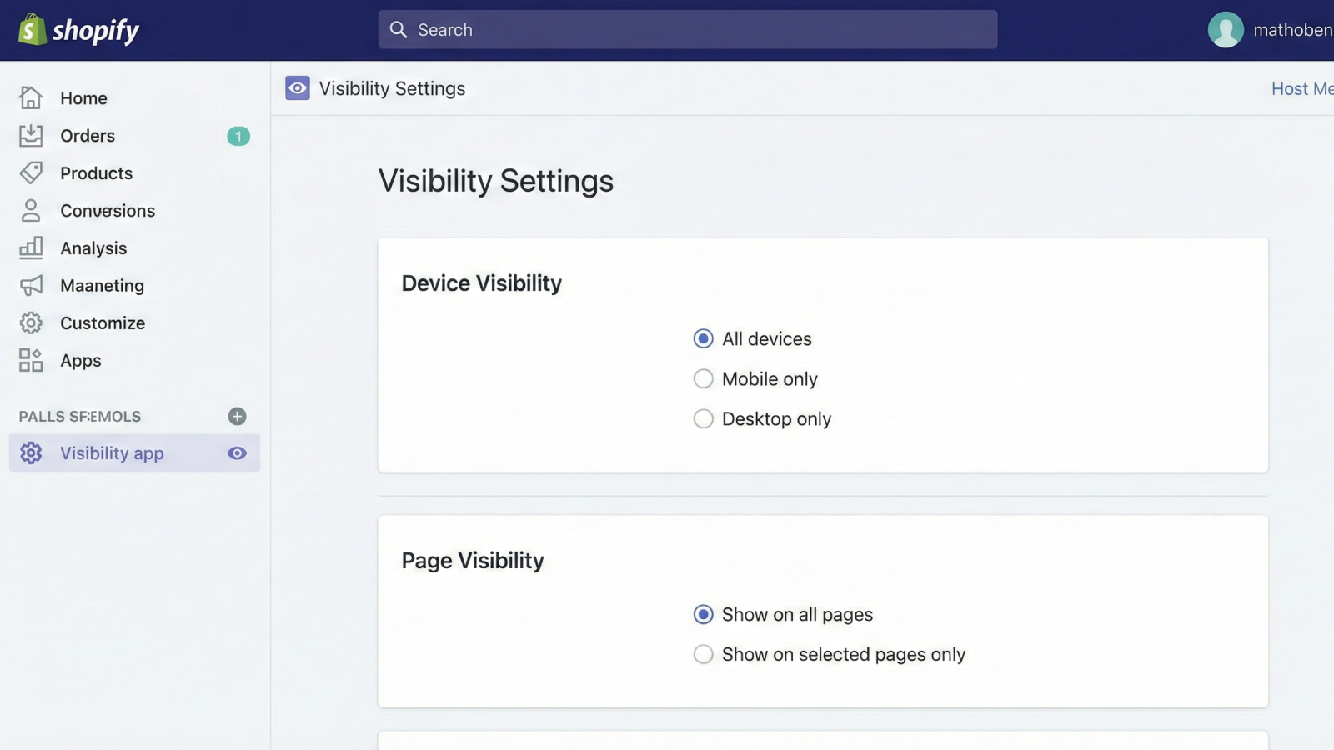Enable Desktop only visibility

[703, 418]
